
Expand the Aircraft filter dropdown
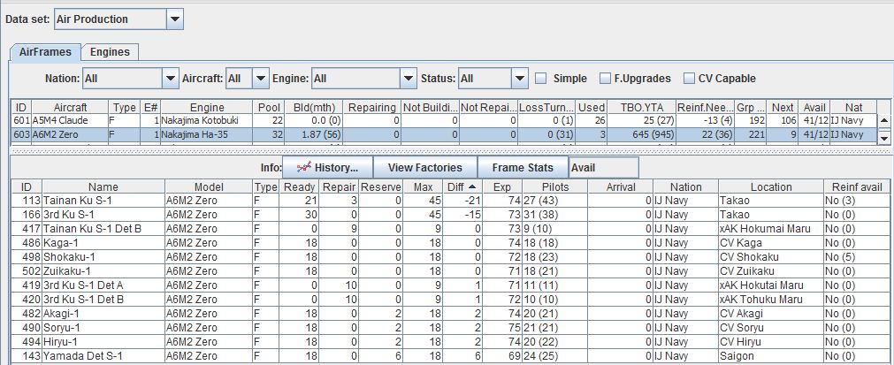tap(261, 79)
